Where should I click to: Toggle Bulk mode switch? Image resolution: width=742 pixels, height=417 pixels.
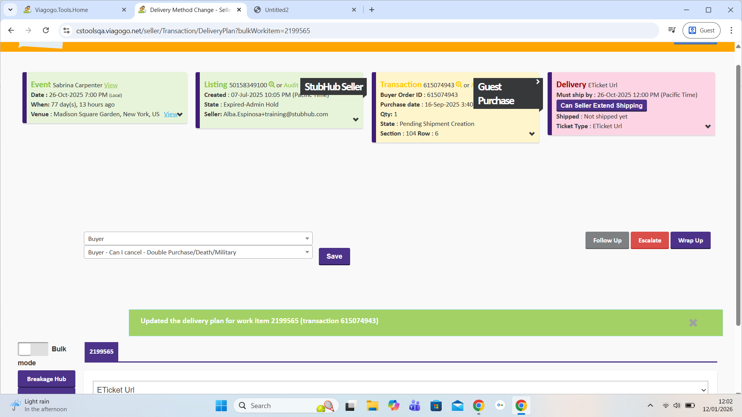click(x=33, y=349)
